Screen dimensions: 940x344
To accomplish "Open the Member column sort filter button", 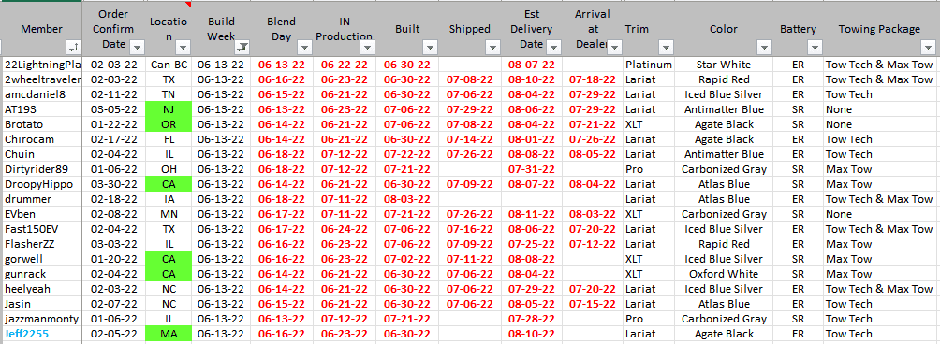I will point(74,48).
